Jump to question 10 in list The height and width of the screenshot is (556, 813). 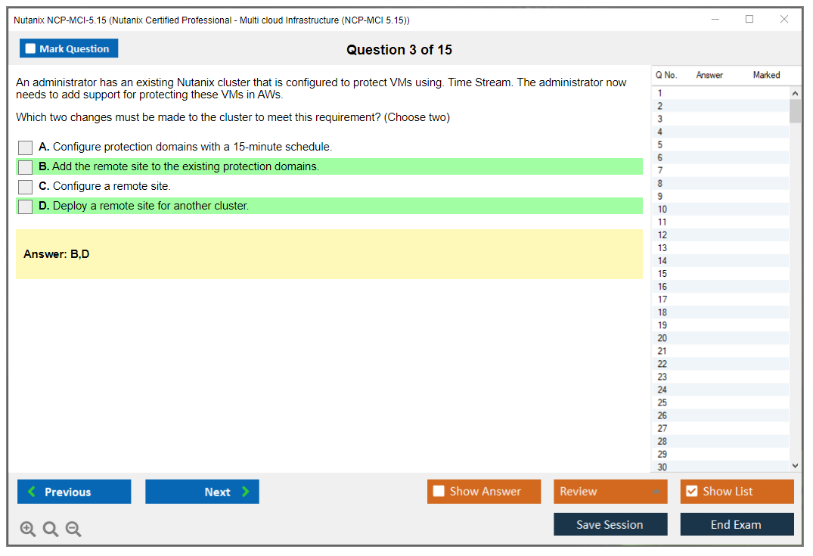[x=663, y=210]
